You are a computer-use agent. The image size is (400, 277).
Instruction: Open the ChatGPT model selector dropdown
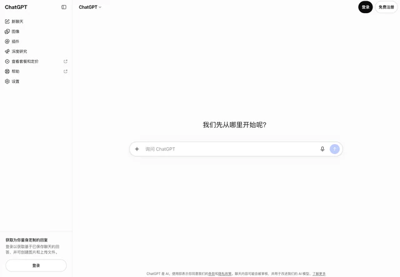click(x=90, y=7)
